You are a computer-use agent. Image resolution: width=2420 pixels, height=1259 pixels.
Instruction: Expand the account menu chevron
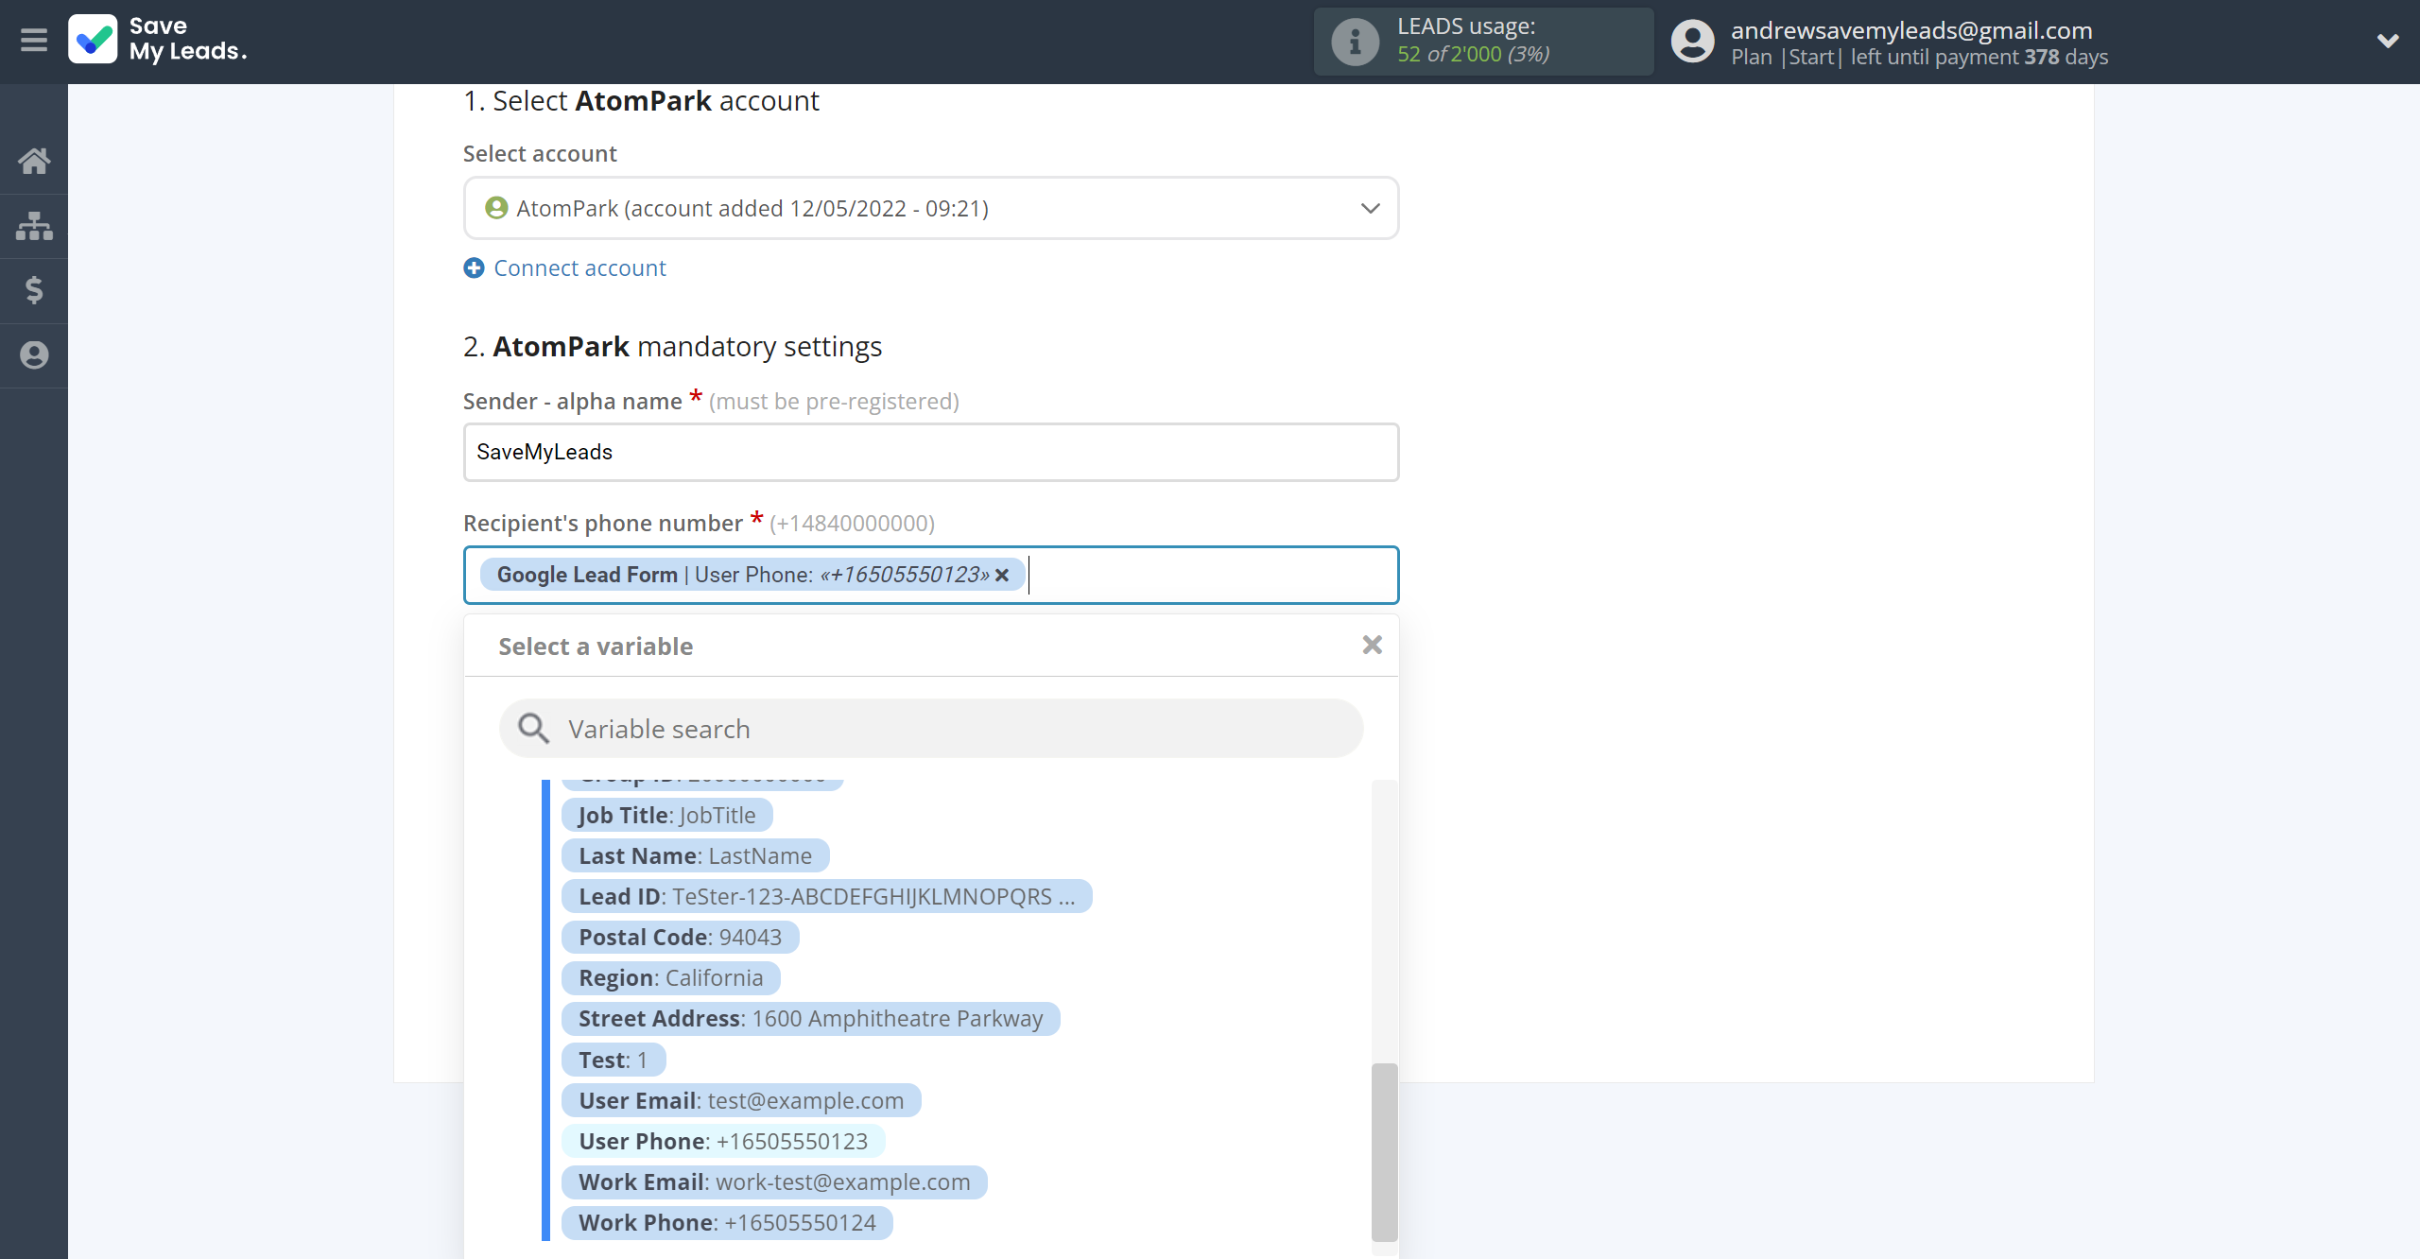click(x=2388, y=41)
